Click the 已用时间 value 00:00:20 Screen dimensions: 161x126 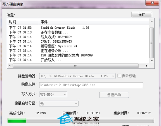click(93, 113)
